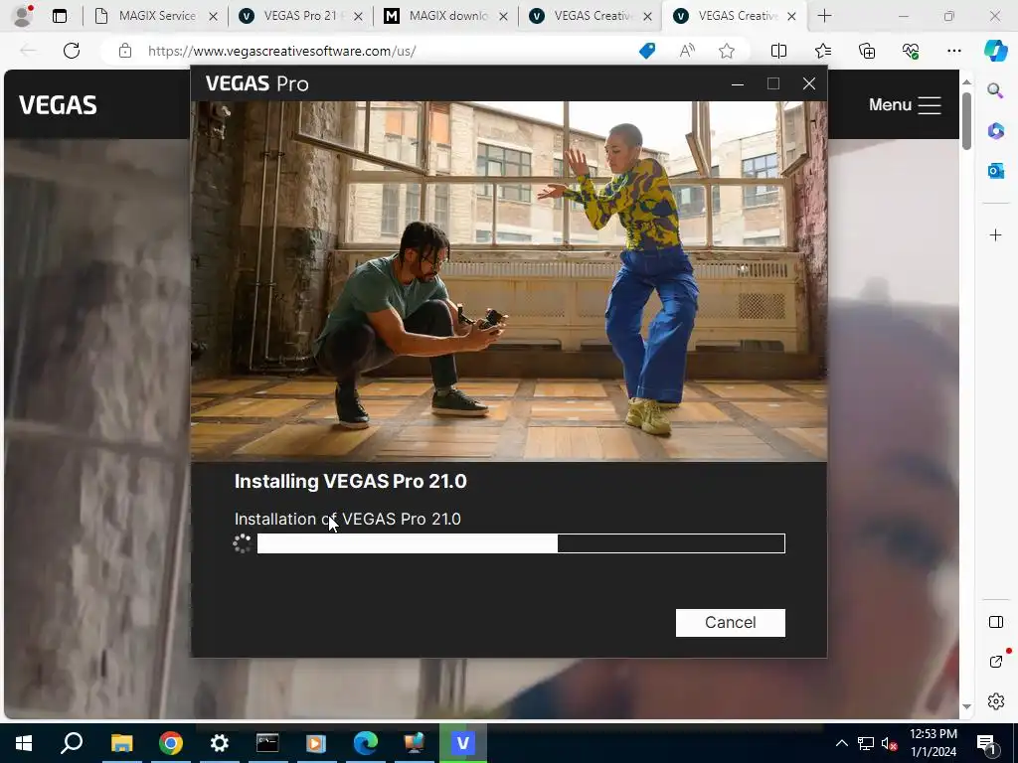Open the shopping price tag icon
The image size is (1018, 763).
tap(646, 51)
